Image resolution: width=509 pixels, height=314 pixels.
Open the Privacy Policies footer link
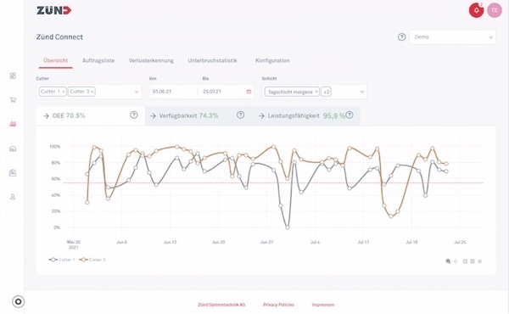click(278, 305)
